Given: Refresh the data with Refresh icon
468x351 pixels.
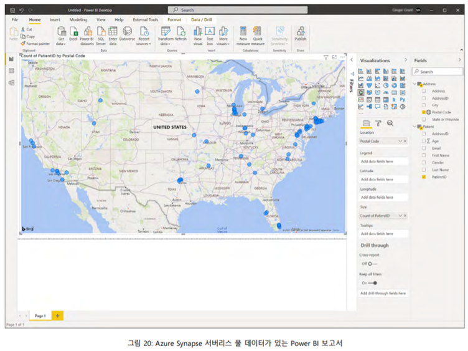Looking at the screenshot, I should coord(180,34).
